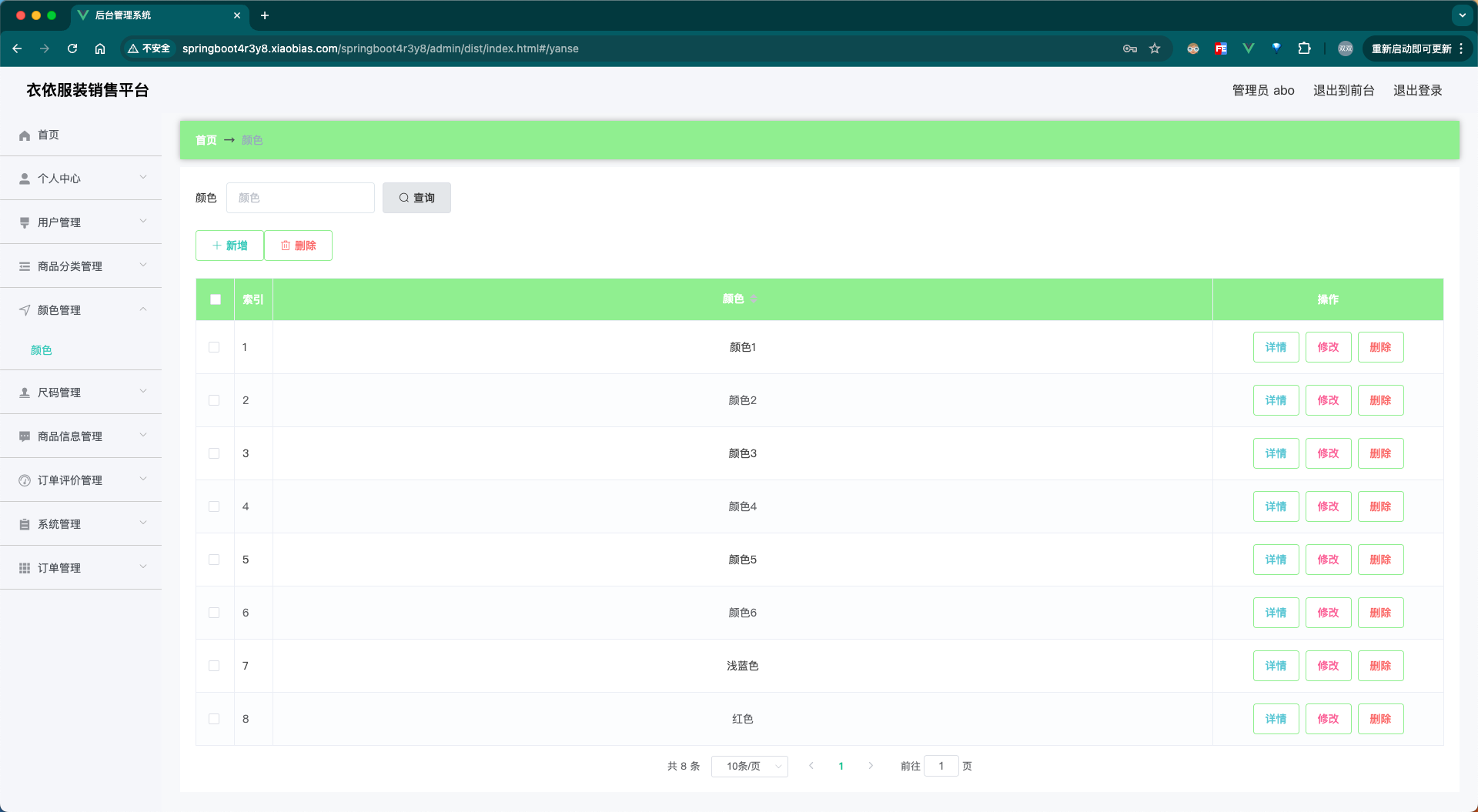Select all rows with header checkbox
This screenshot has height=812, width=1478.
pyautogui.click(x=216, y=299)
